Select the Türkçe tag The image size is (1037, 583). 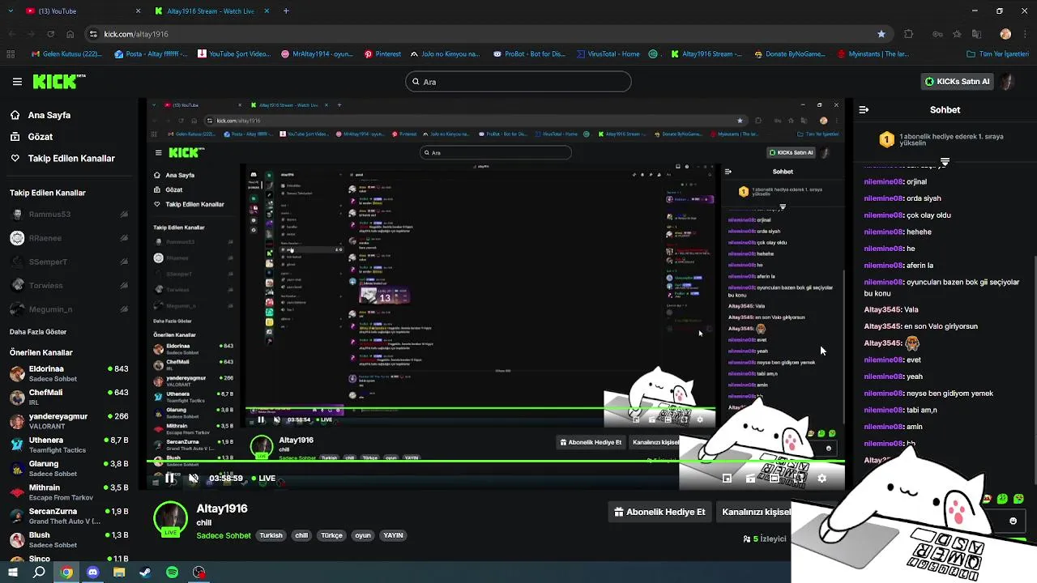click(x=331, y=535)
